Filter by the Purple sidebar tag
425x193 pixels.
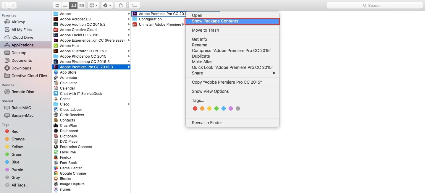[17, 170]
